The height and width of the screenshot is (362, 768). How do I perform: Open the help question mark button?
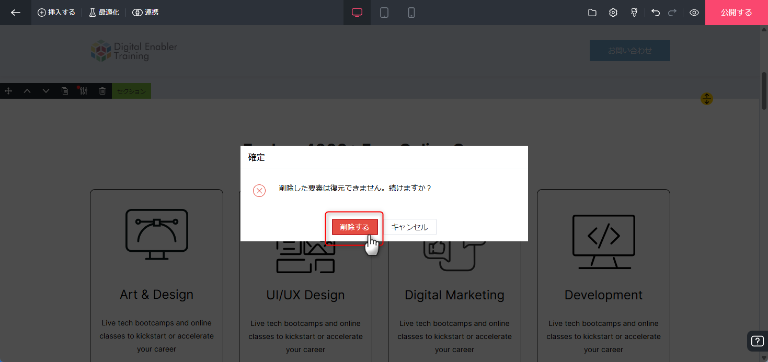pyautogui.click(x=757, y=342)
